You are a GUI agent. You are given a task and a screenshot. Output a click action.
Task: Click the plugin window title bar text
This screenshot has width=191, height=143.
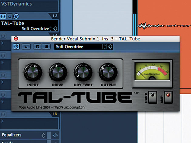(95, 39)
